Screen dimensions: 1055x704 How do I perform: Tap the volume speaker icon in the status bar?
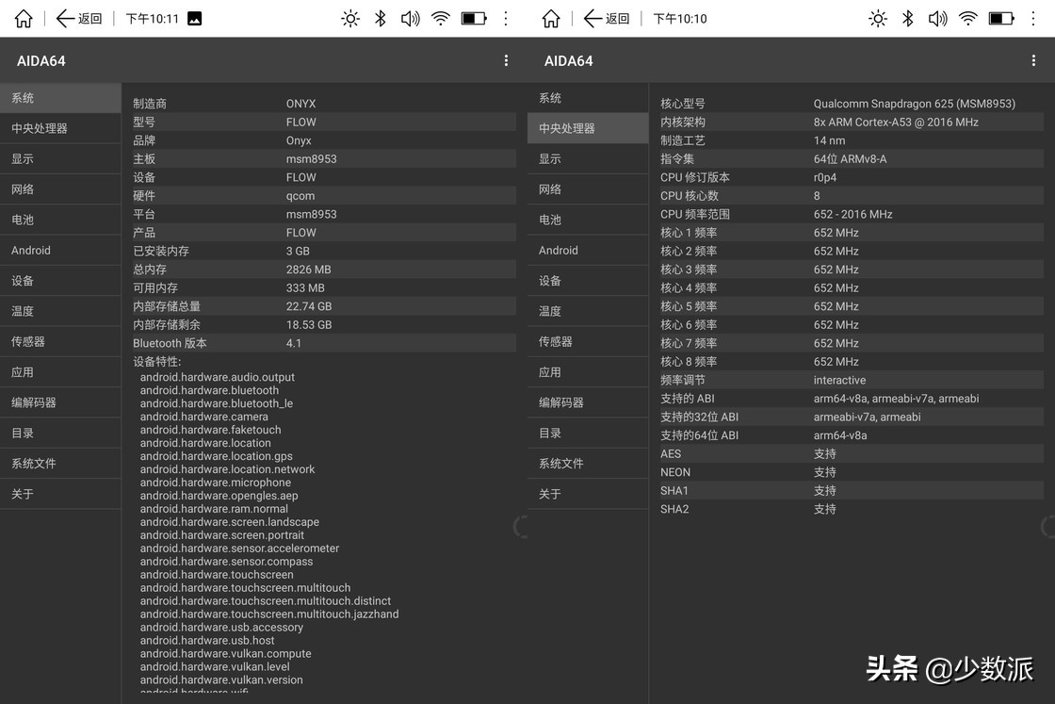pyautogui.click(x=410, y=18)
